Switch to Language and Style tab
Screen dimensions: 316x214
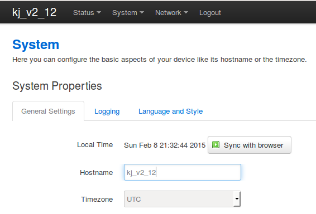[170, 111]
